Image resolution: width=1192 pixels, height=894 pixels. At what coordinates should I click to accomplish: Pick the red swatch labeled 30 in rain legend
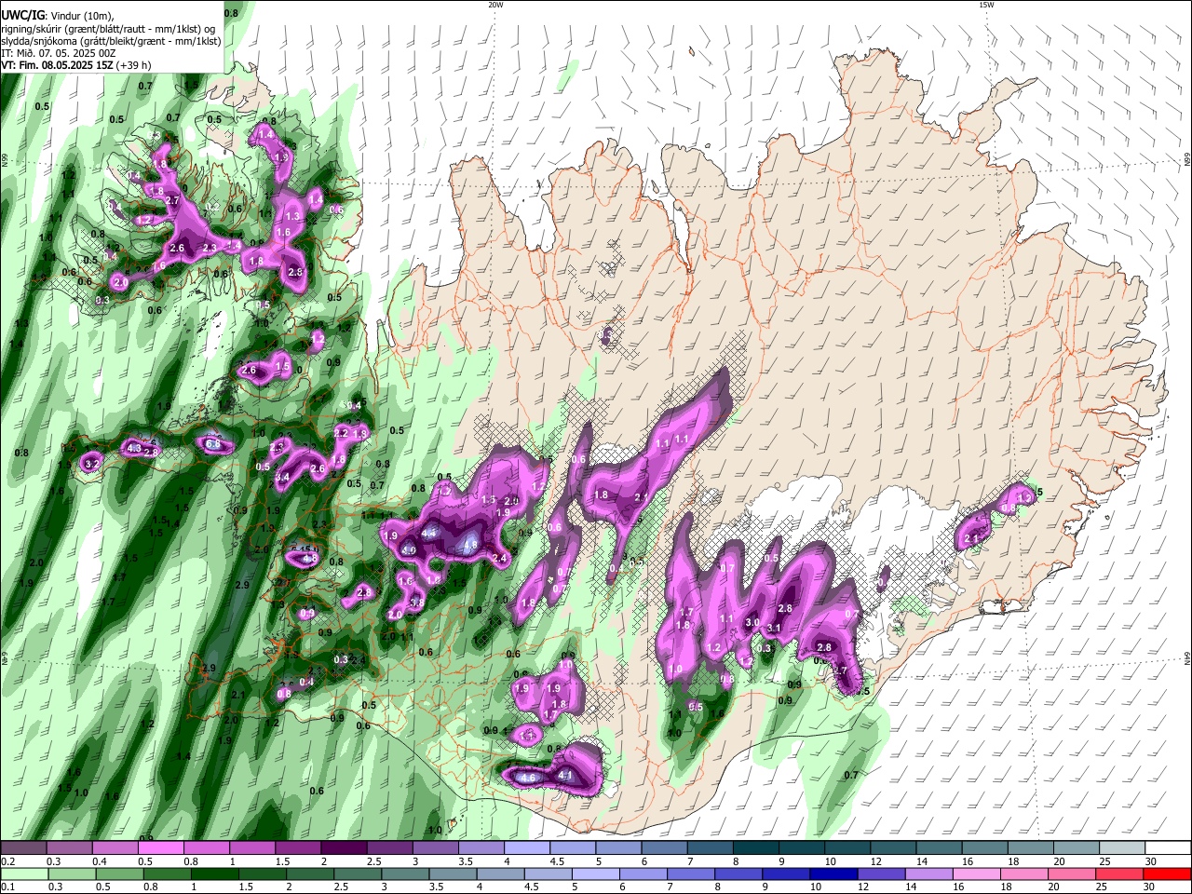coord(1167,874)
